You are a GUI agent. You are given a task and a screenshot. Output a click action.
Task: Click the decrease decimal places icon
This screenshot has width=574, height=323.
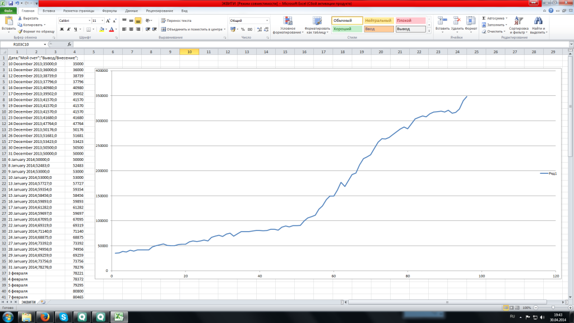pyautogui.click(x=266, y=29)
